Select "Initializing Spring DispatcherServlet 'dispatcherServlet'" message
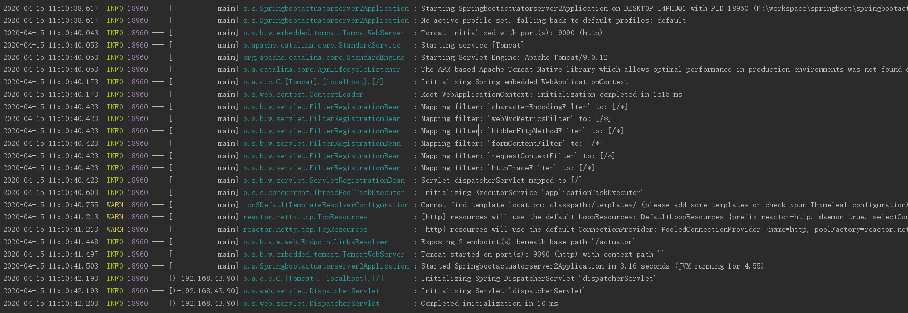Screen dimensions: 908x313 (538, 279)
